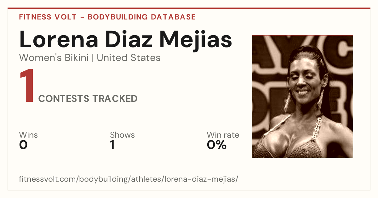Click the Shows label
This screenshot has width=378, height=198.
click(x=122, y=135)
